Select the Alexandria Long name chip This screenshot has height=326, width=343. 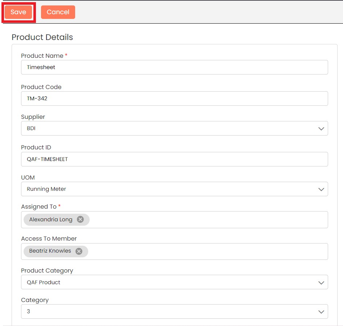[50, 220]
